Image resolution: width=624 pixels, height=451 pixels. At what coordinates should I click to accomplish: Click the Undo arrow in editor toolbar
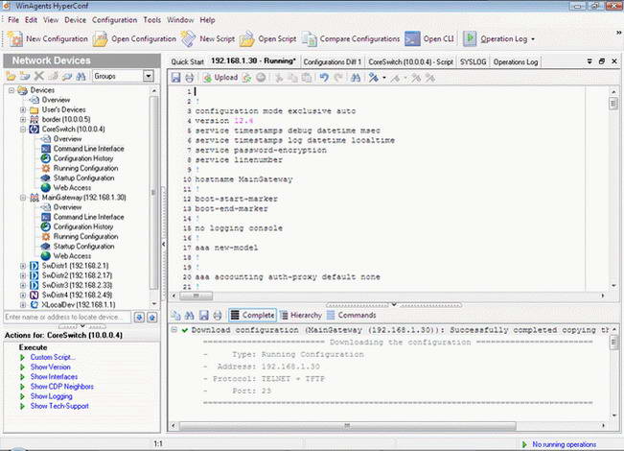[x=324, y=78]
